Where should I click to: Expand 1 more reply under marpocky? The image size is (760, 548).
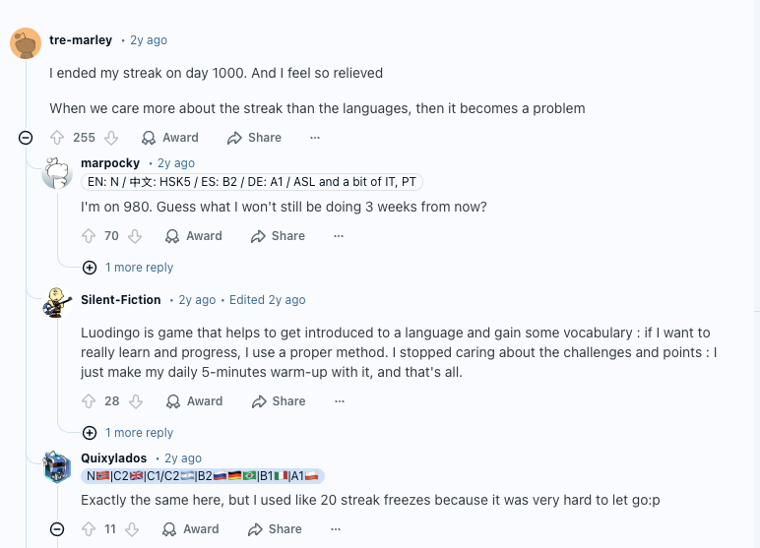(x=129, y=268)
